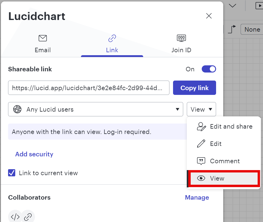Click the elbow line style icon in toolbar
263x222 pixels.
click(x=232, y=29)
